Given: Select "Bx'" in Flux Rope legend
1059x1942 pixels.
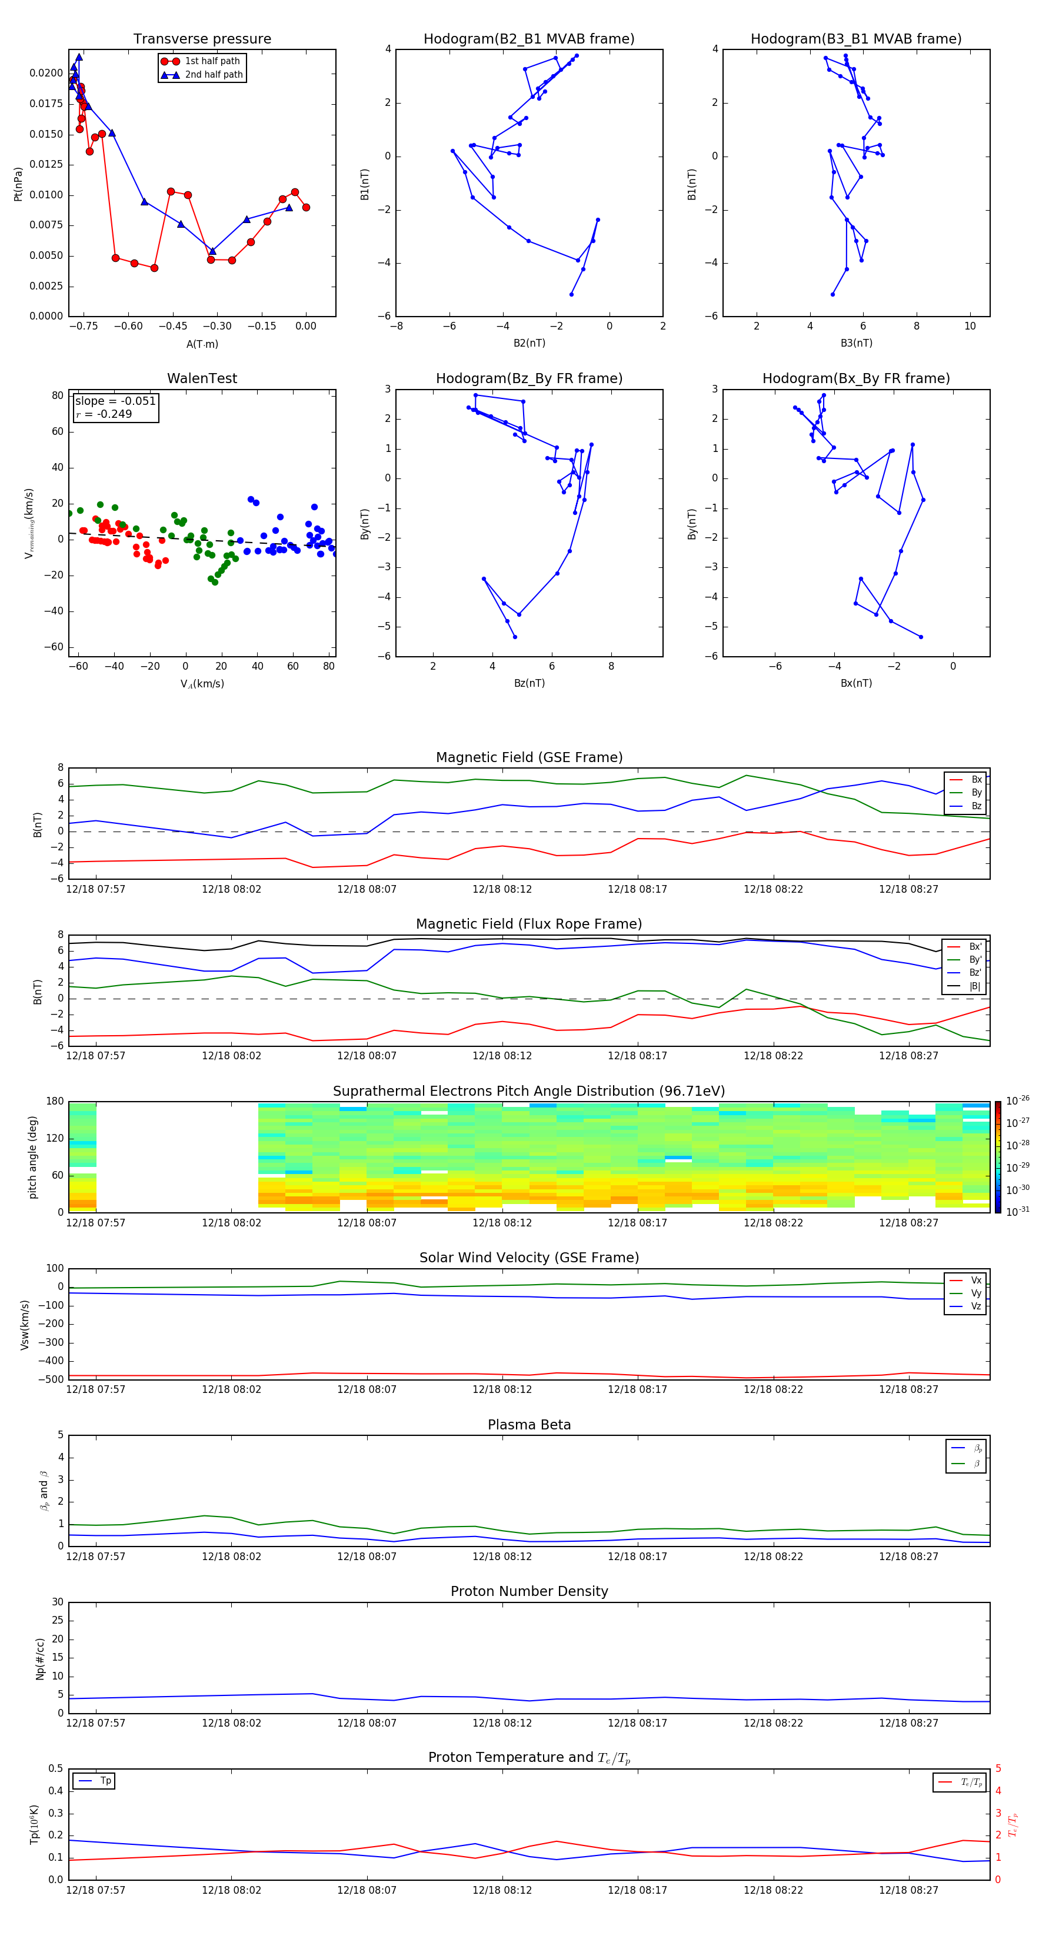Looking at the screenshot, I should pos(965,947).
